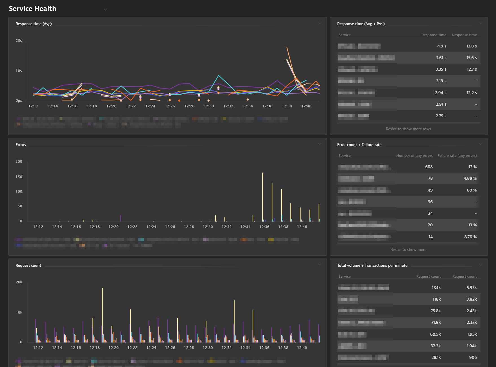
Task: Select the 1.04k request count cell
Action: click(x=471, y=346)
